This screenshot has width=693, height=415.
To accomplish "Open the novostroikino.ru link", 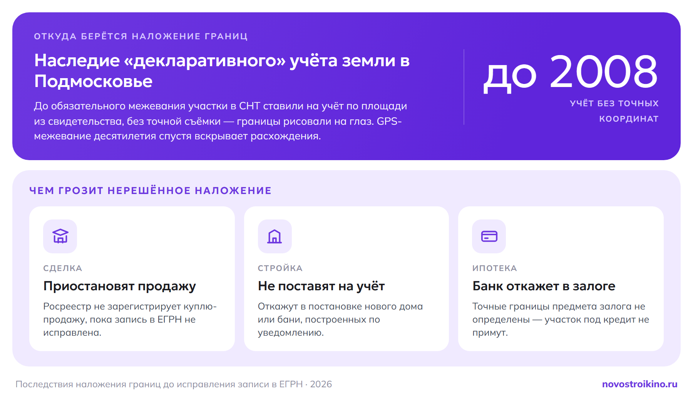I will pos(639,384).
